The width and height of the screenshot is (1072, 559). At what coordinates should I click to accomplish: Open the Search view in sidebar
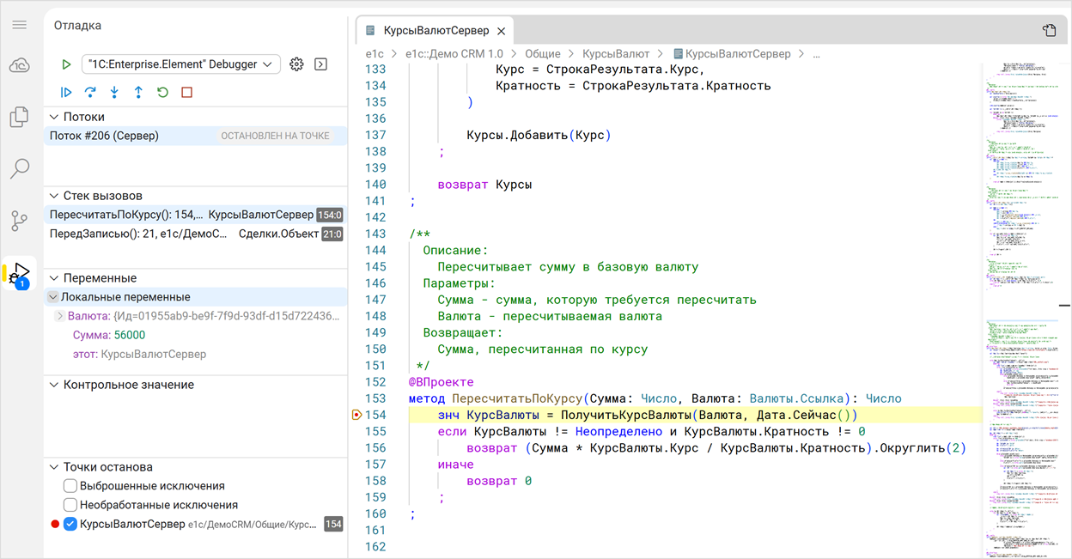coord(19,168)
